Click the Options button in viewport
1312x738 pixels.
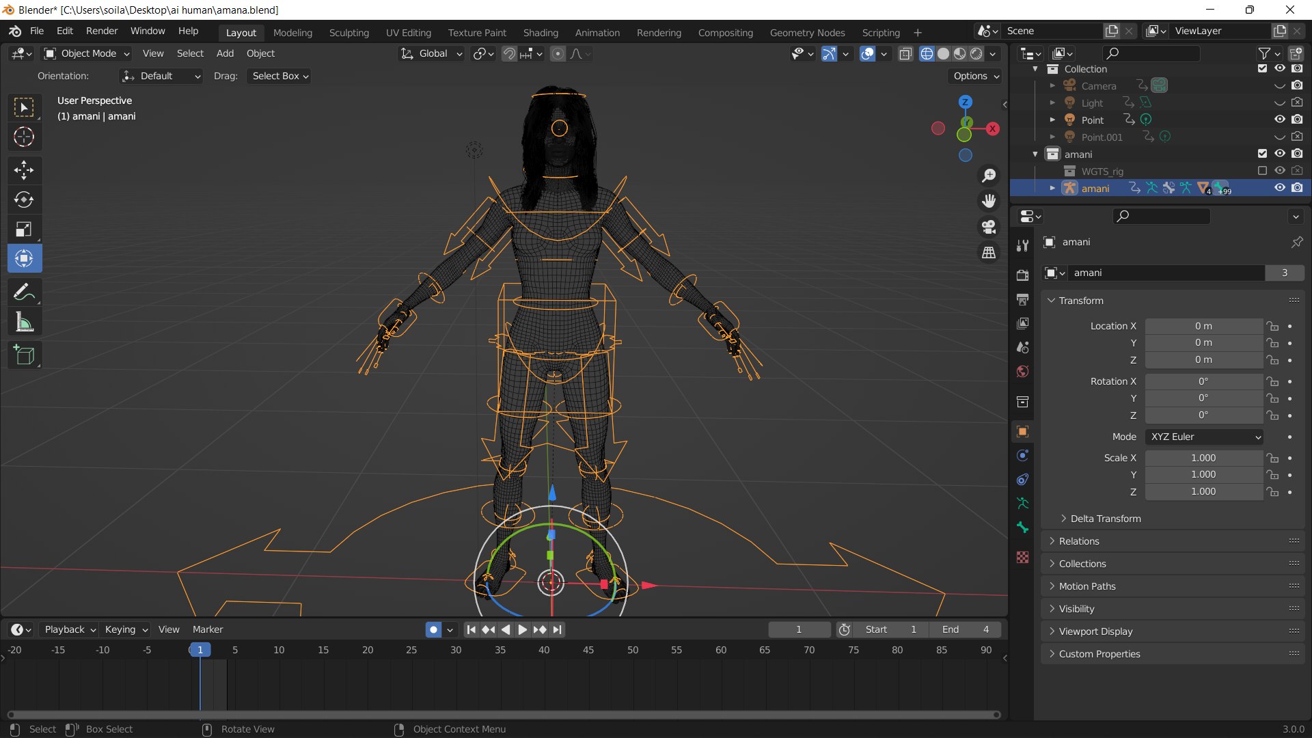976,76
